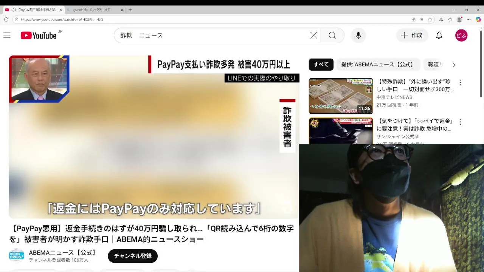The height and width of the screenshot is (272, 484).
Task: Select the 提供: ABEMAニュース chip
Action: coord(378,65)
